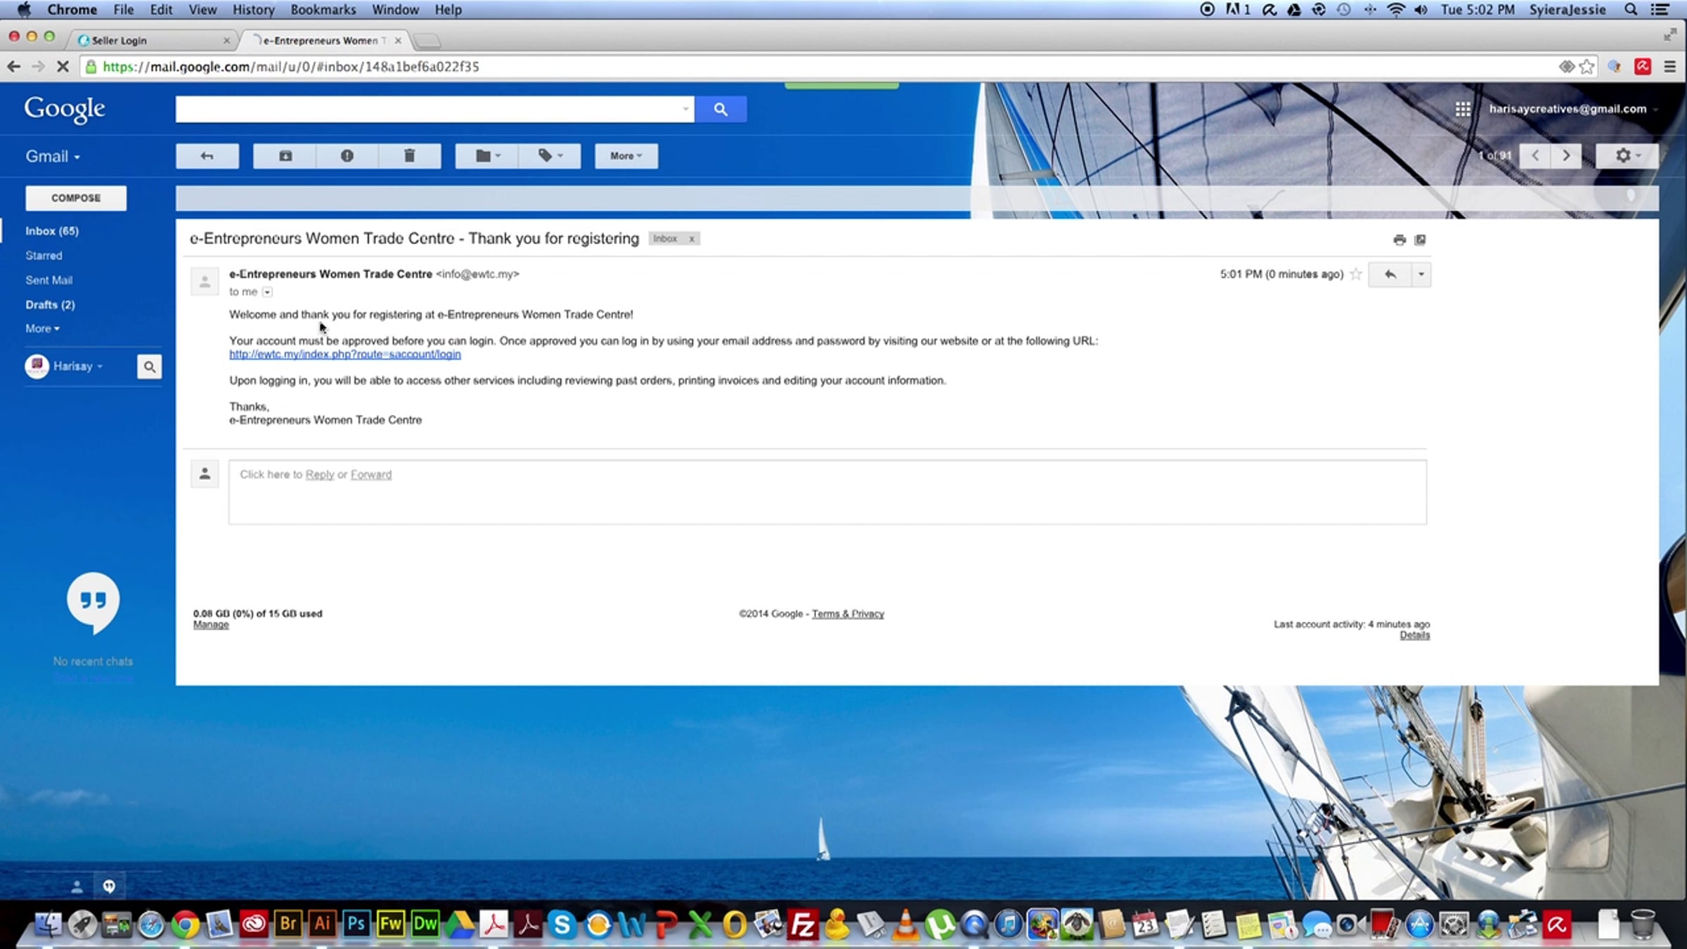The width and height of the screenshot is (1687, 949).
Task: Click reply arrow next to timestamp
Action: click(1390, 274)
